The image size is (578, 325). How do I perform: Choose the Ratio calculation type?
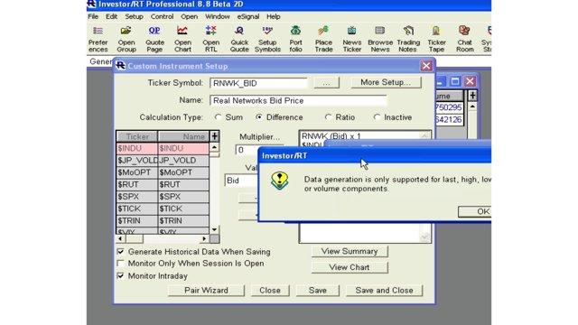(x=328, y=117)
